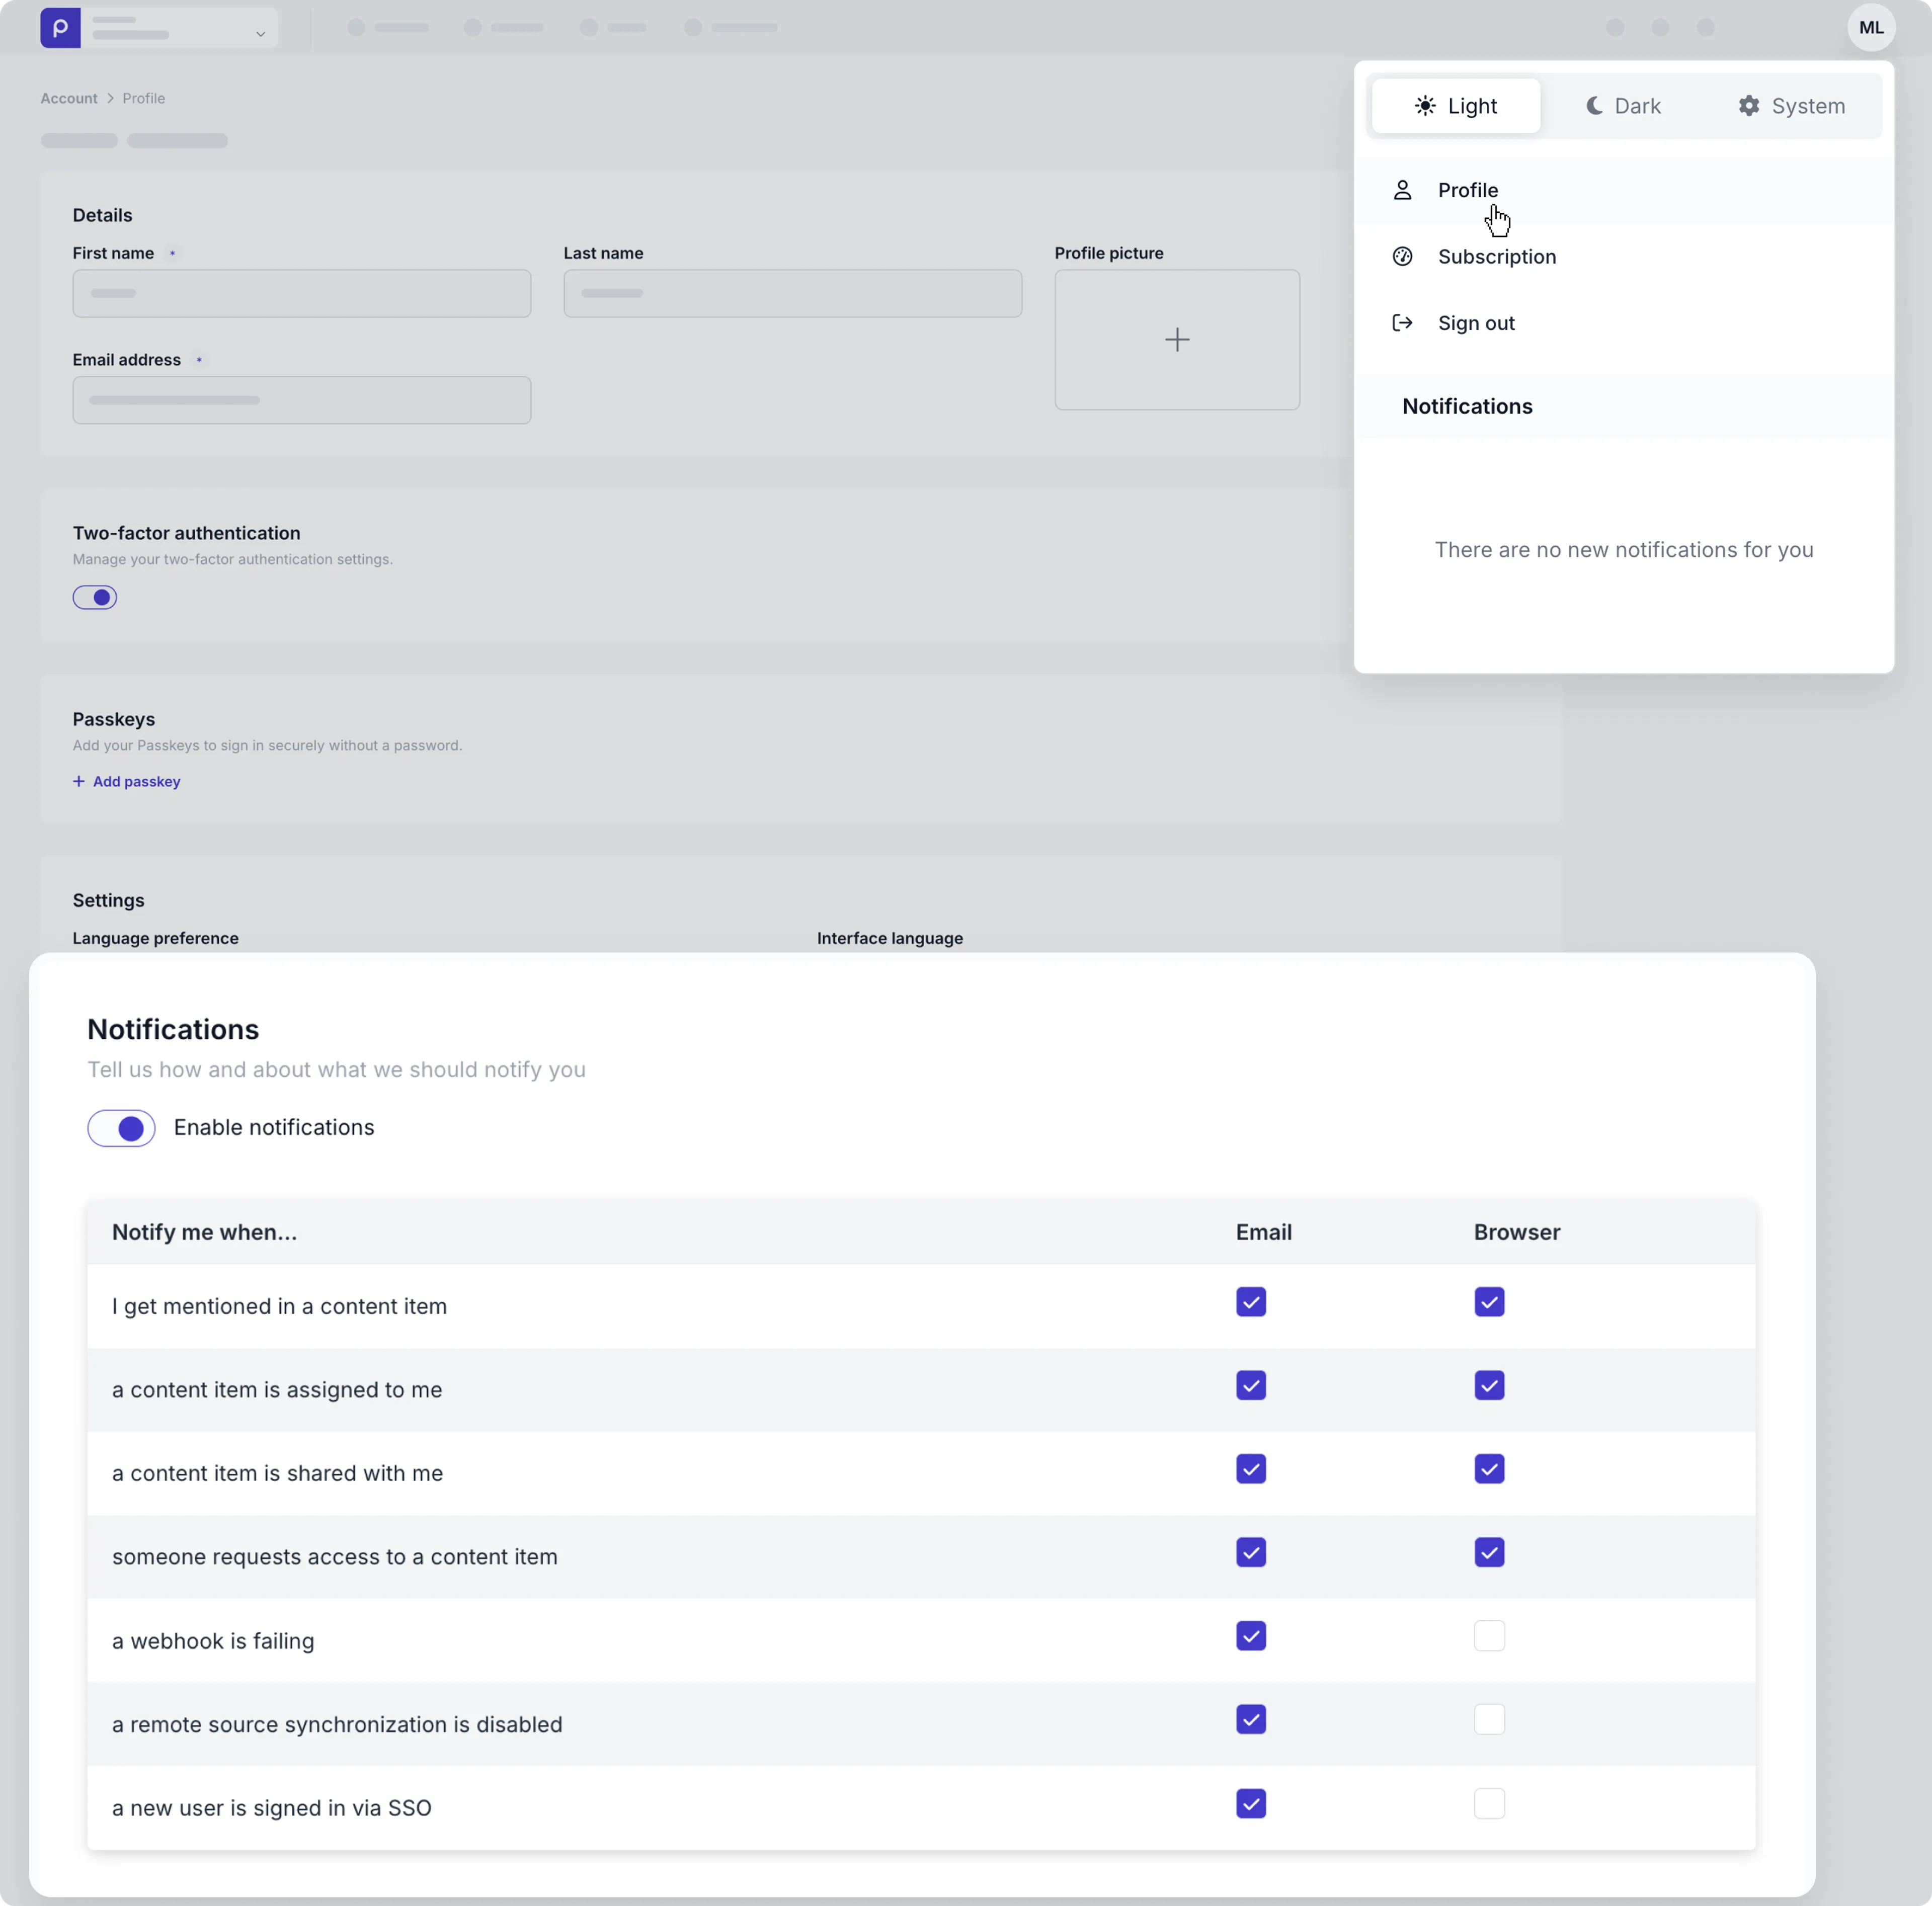Viewport: 1932px width, 1906px height.
Task: Disable the Enable notifications switch
Action: coord(121,1128)
